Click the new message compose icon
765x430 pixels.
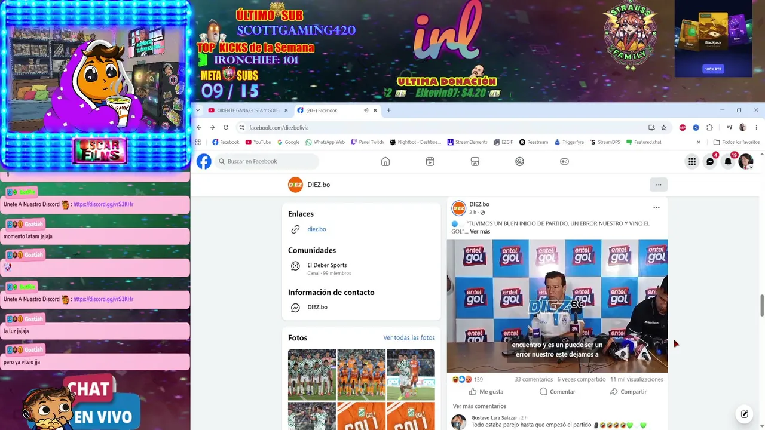pos(745,414)
